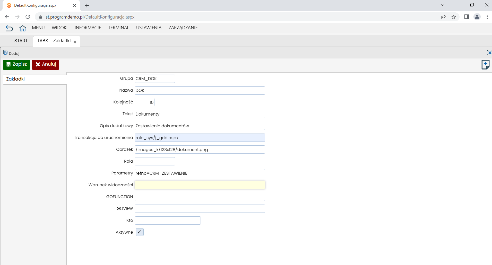Image resolution: width=492 pixels, height=265 pixels.
Task: Bookmark this page with the star icon
Action: click(454, 17)
